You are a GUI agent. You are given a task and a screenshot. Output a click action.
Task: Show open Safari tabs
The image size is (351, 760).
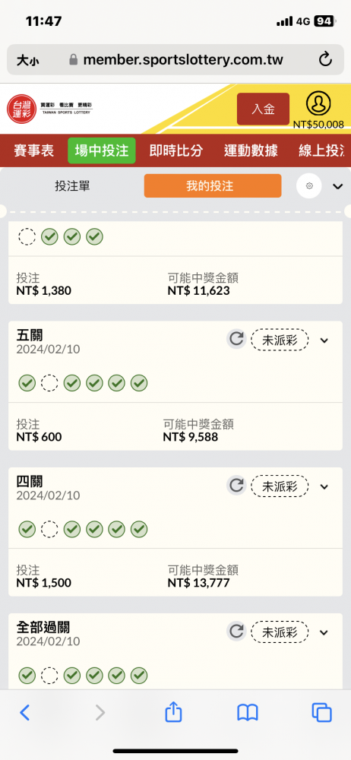[x=321, y=713]
